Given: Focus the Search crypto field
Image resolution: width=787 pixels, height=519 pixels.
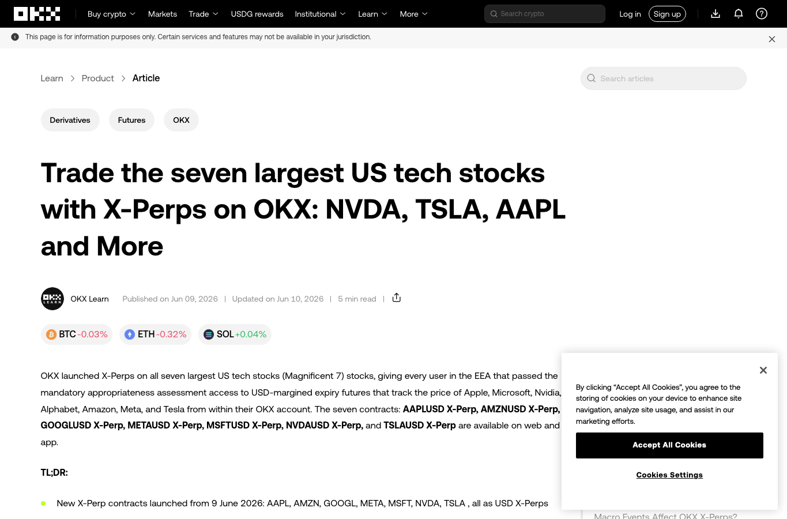Looking at the screenshot, I should [545, 14].
